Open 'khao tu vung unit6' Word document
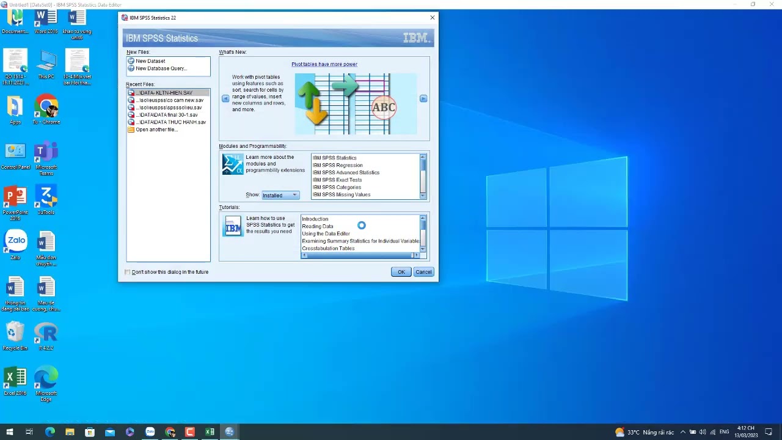Screen dimensions: 782x440 click(x=77, y=24)
